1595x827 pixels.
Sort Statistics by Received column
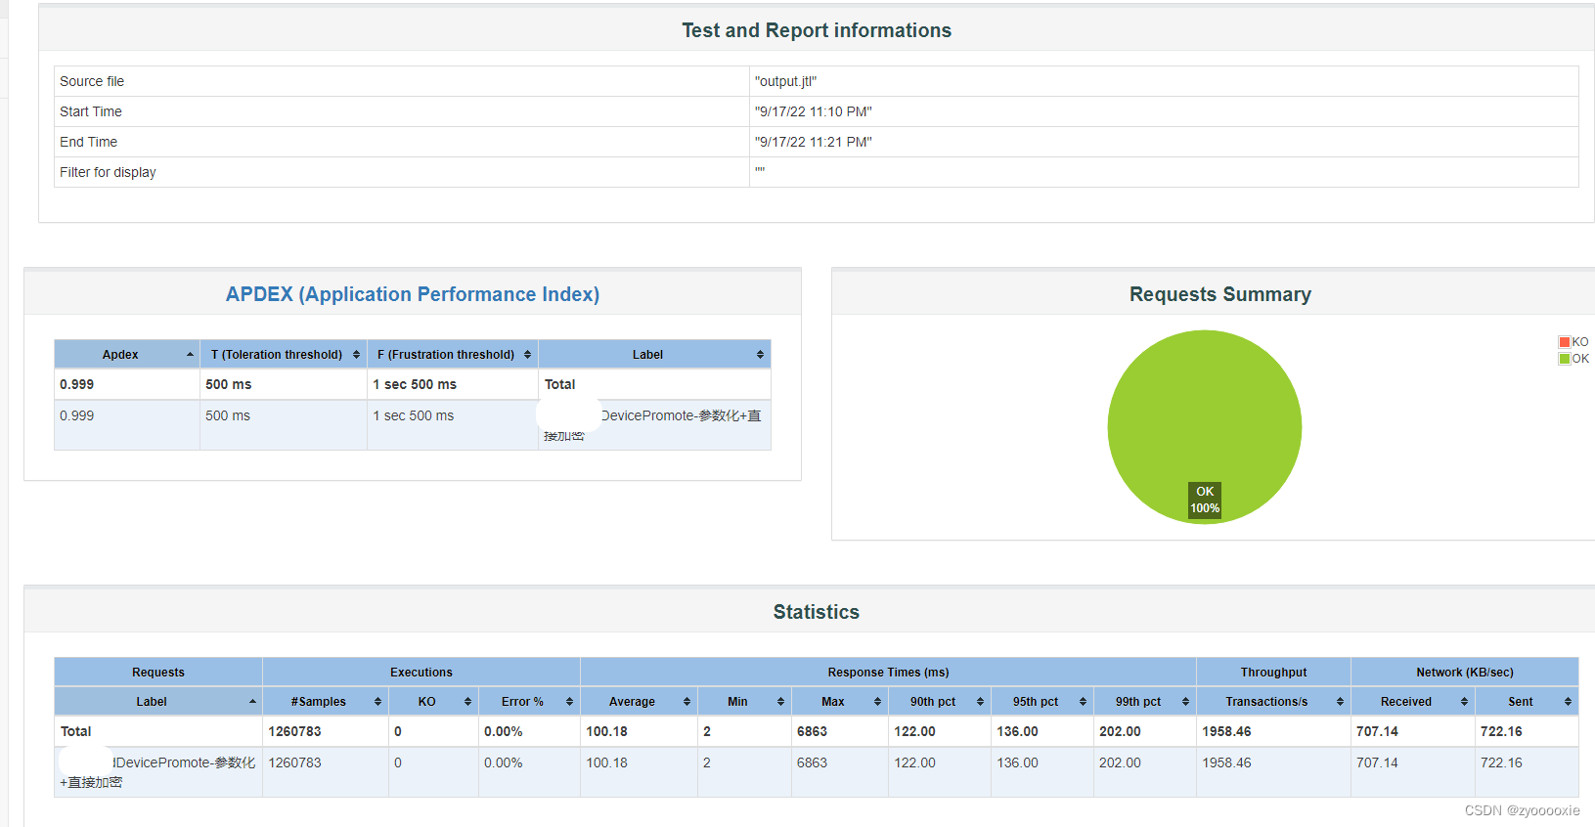[1413, 701]
